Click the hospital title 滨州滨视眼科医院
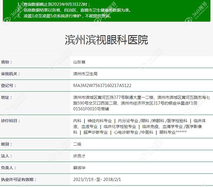Image resolution: width=213 pixels, height=187 pixels. coord(106,40)
